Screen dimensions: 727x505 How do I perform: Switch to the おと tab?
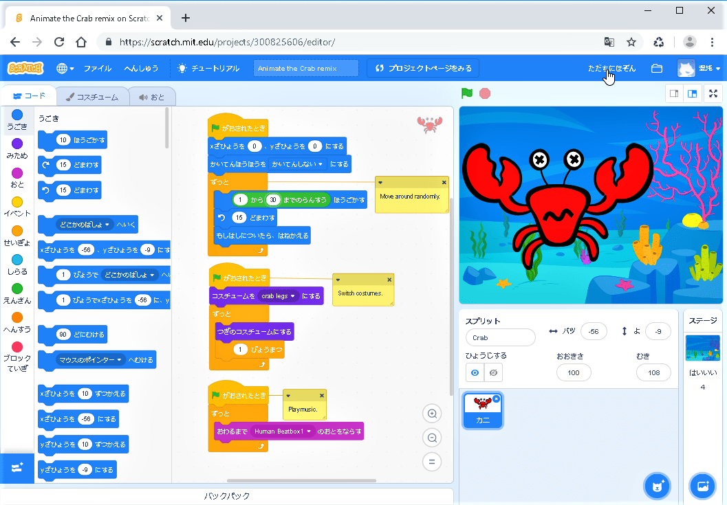pos(151,97)
